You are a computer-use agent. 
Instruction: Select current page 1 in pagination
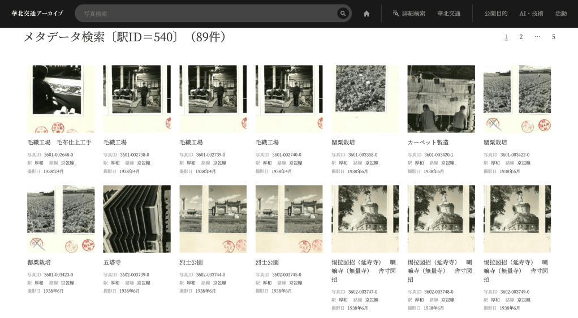tap(506, 37)
